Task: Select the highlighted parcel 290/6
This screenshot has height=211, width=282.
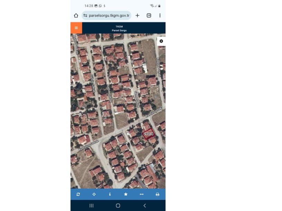Action: point(149,134)
